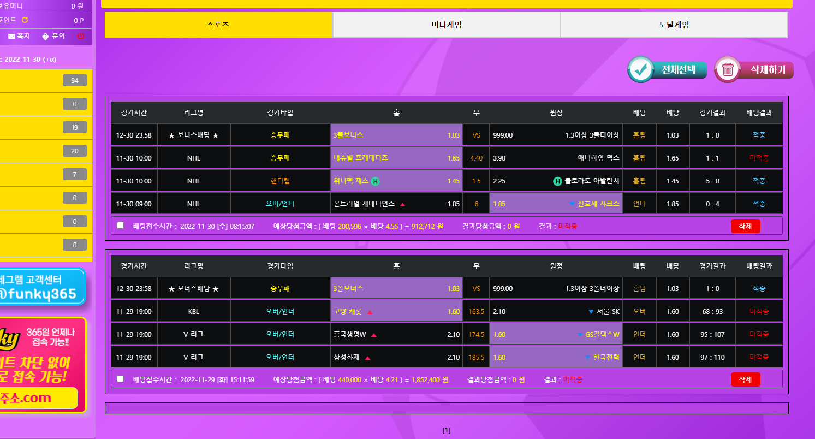Delete the 2022-11-30 bet with 삭제
The width and height of the screenshot is (815, 439).
point(745,226)
